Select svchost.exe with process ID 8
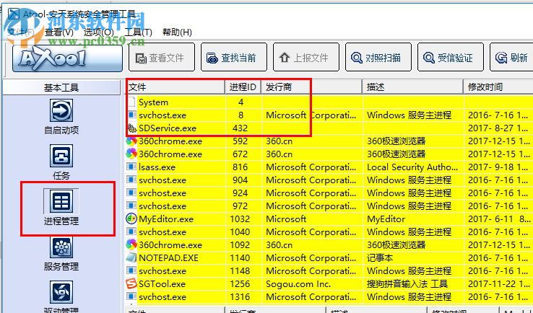The image size is (533, 313). click(x=329, y=115)
